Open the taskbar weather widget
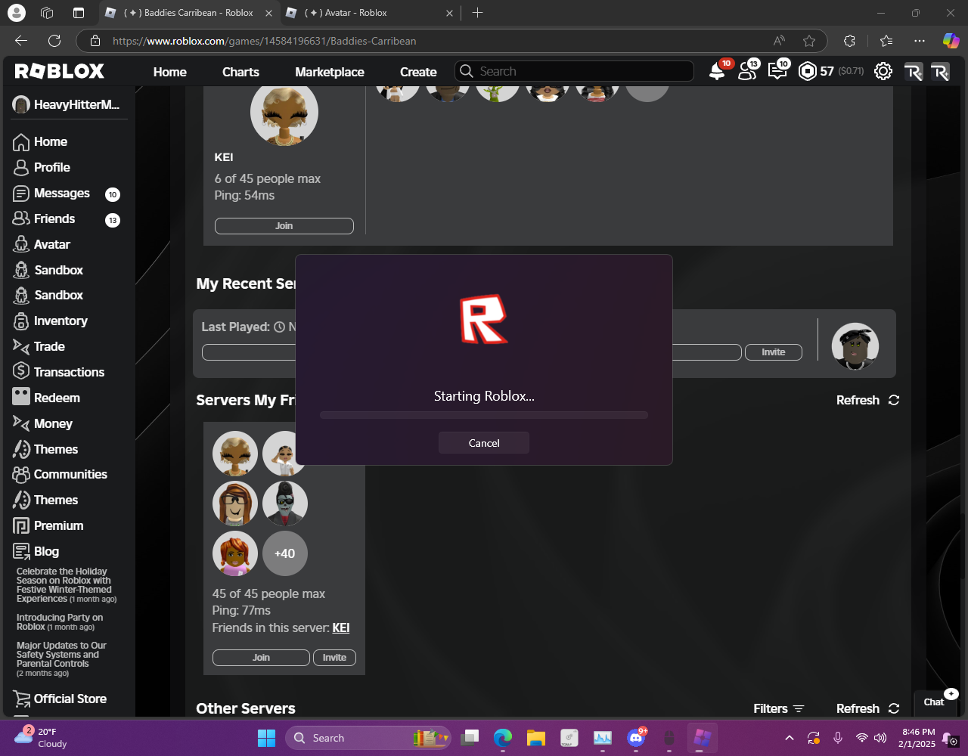The height and width of the screenshot is (756, 968). tap(42, 738)
